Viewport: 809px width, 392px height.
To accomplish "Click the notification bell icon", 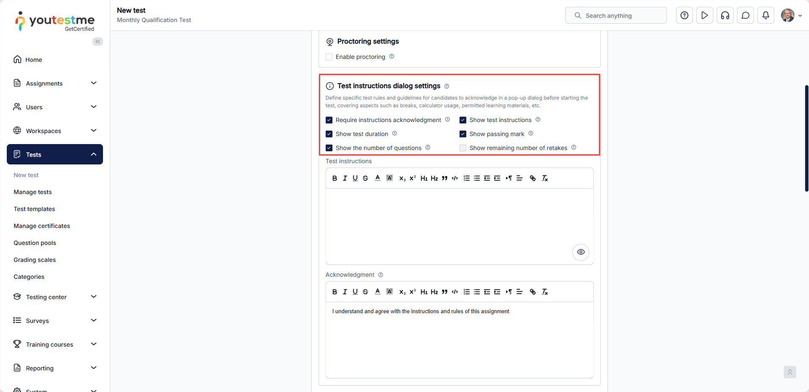I will pos(765,16).
